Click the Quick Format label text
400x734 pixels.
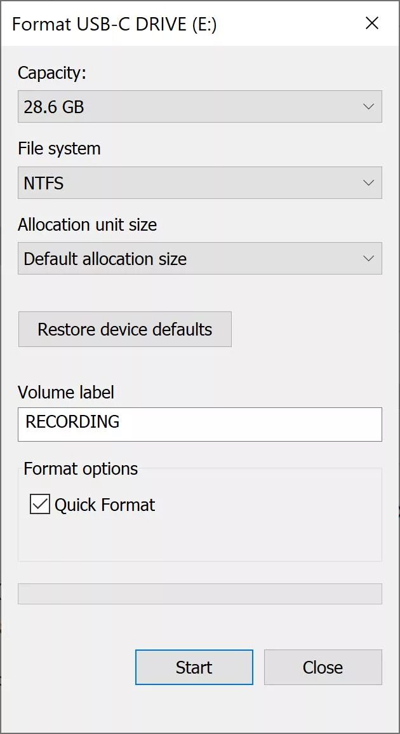coord(105,505)
